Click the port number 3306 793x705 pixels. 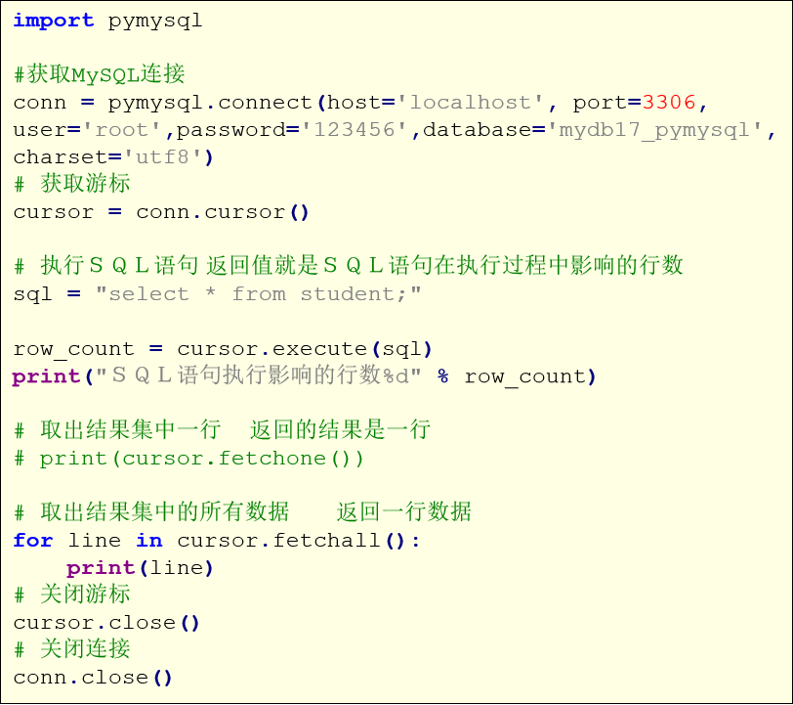coord(669,103)
